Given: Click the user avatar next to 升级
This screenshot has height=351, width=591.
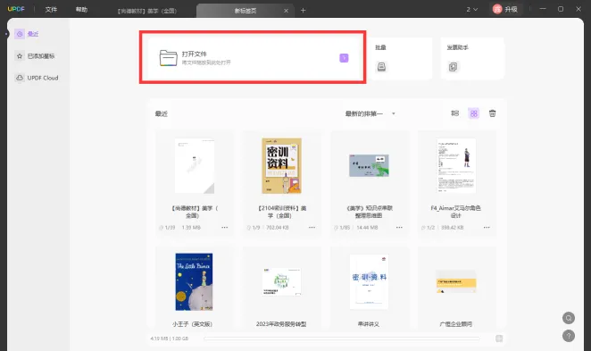Looking at the screenshot, I should coord(497,9).
